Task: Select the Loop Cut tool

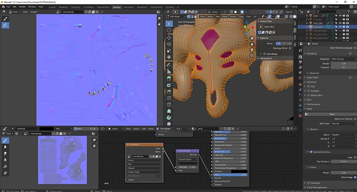Action: pyautogui.click(x=169, y=98)
